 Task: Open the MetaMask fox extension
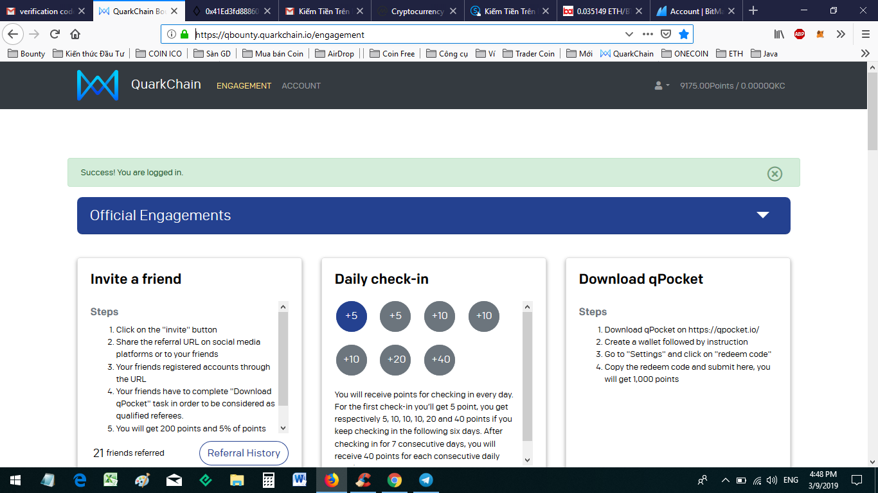click(x=820, y=34)
